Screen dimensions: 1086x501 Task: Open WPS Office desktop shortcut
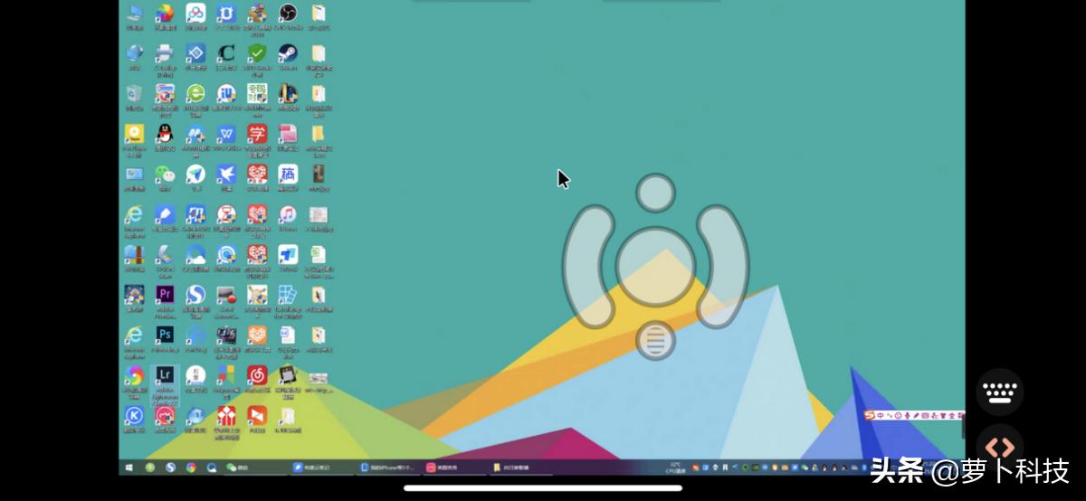(226, 134)
